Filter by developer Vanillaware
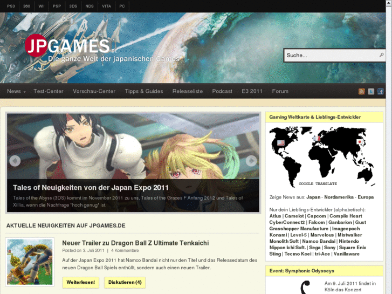The image size is (392, 294). (x=347, y=254)
